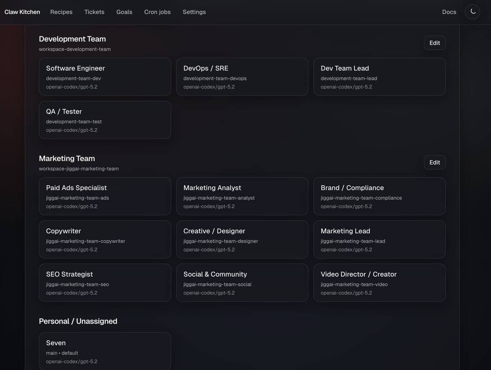Toggle the dark mode moon icon
491x370 pixels.
(x=473, y=12)
